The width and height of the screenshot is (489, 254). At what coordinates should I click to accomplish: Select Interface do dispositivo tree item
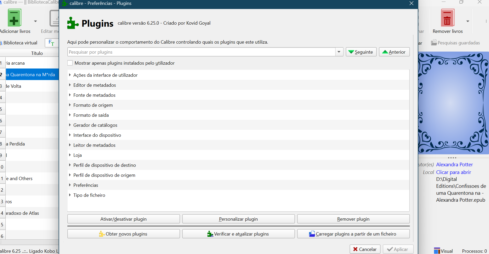point(97,135)
